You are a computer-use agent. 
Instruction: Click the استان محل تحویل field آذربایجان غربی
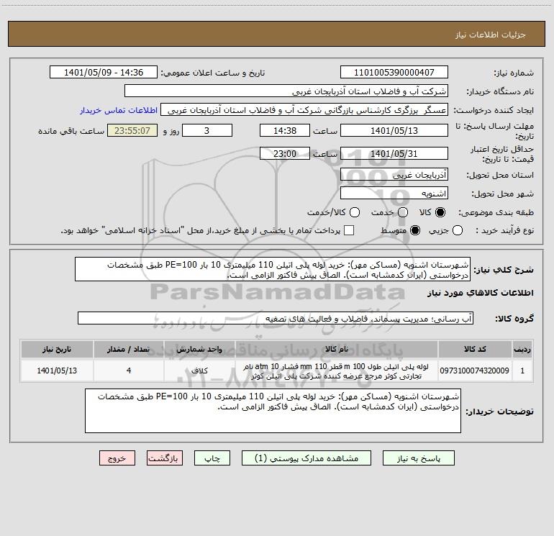coord(394,175)
